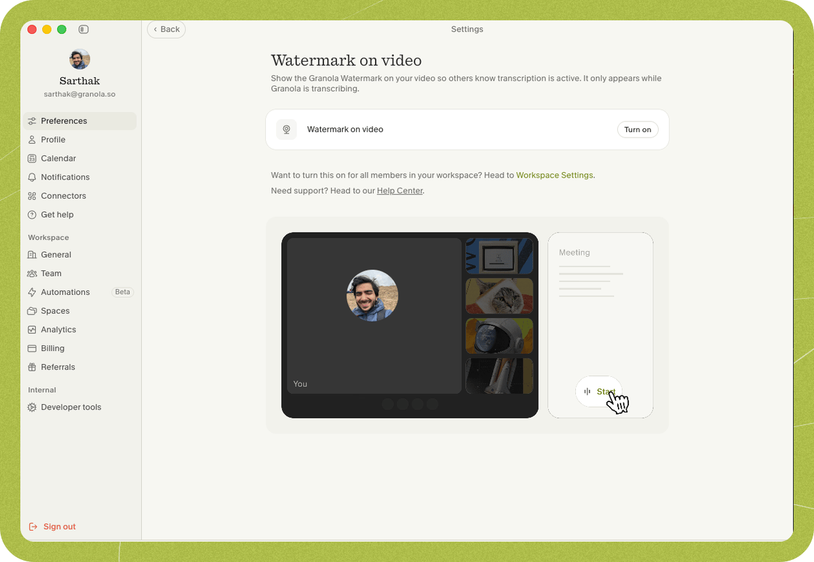Open Developer tools in the sidebar
The height and width of the screenshot is (562, 814).
click(x=80, y=407)
